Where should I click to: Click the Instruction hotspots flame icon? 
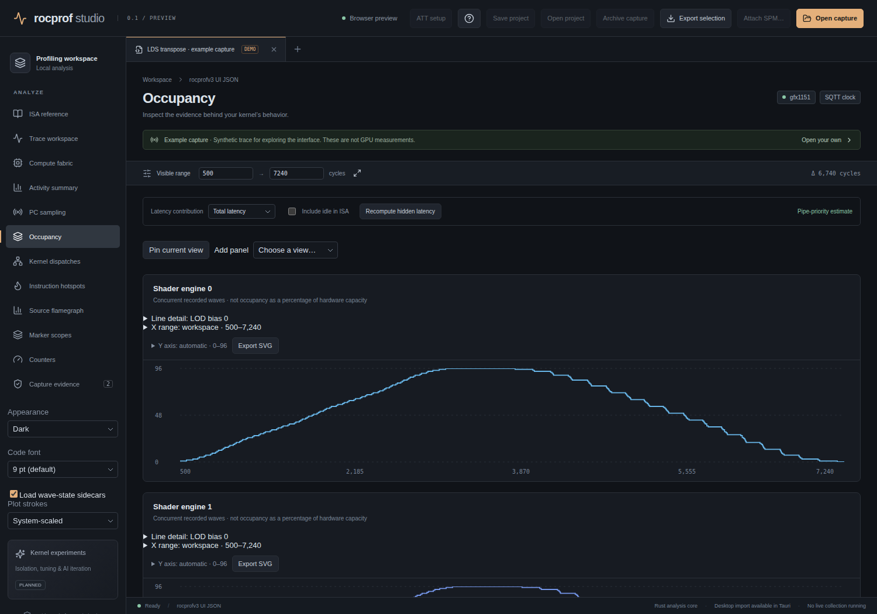click(x=18, y=286)
